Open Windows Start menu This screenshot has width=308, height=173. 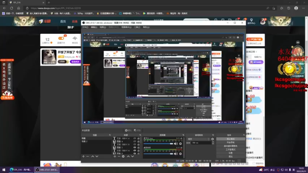(3, 170)
